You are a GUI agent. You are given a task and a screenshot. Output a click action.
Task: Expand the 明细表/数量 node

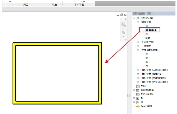134,90
